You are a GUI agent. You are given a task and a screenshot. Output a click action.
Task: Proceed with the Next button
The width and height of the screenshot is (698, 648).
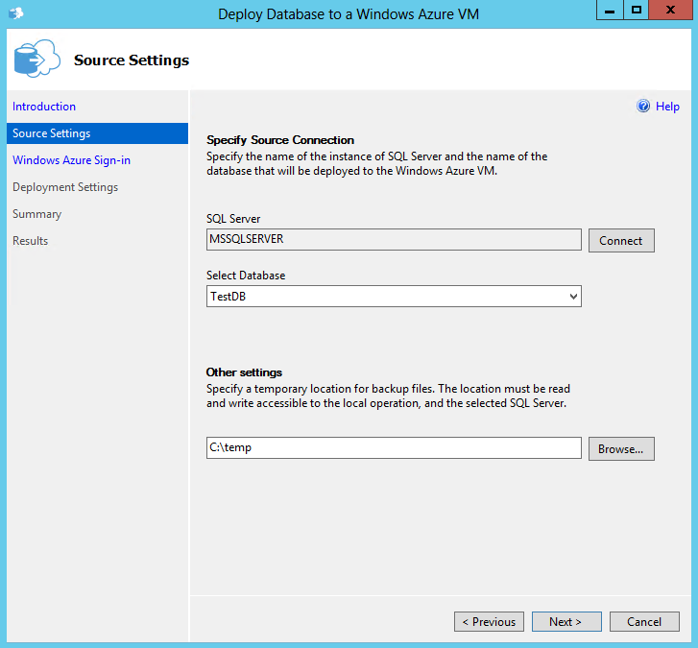pyautogui.click(x=566, y=622)
